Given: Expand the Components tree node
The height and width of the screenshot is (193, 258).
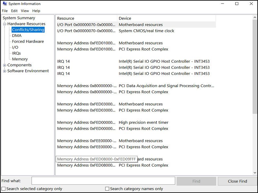Looking at the screenshot, I should pyautogui.click(x=5, y=65).
